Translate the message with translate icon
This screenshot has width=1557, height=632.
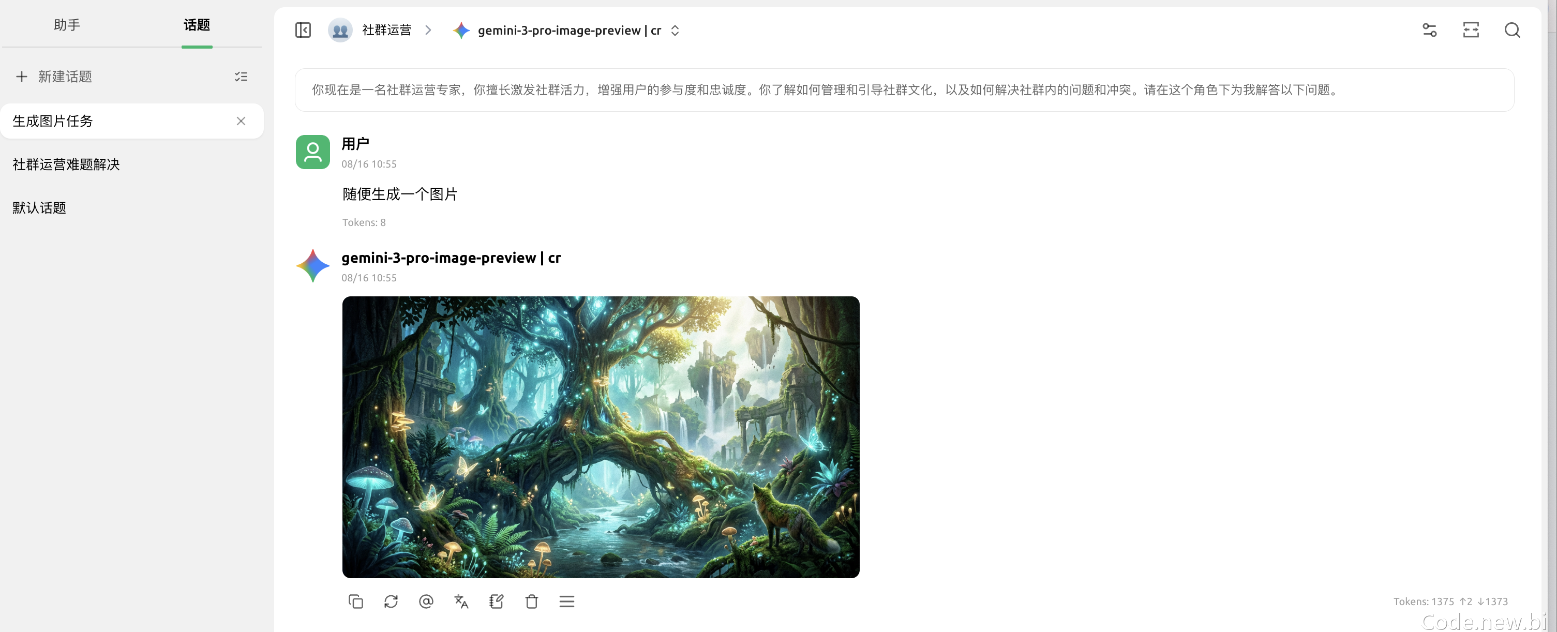pyautogui.click(x=461, y=601)
